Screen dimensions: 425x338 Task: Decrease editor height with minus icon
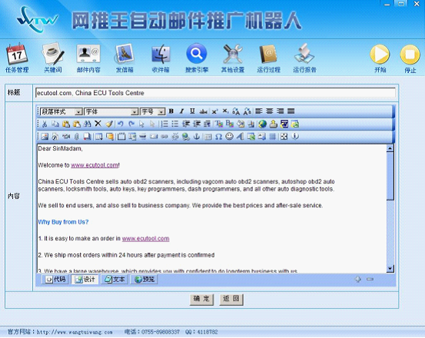370,279
